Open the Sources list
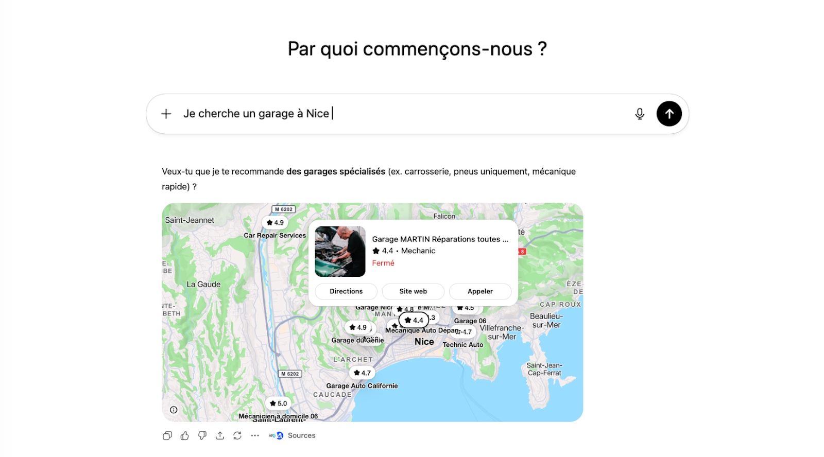Viewport: 824px width, 457px height. tap(292, 435)
